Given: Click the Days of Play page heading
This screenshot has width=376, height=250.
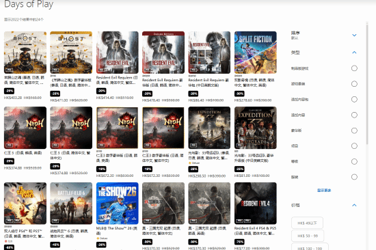Looking at the screenshot, I should (x=29, y=4).
